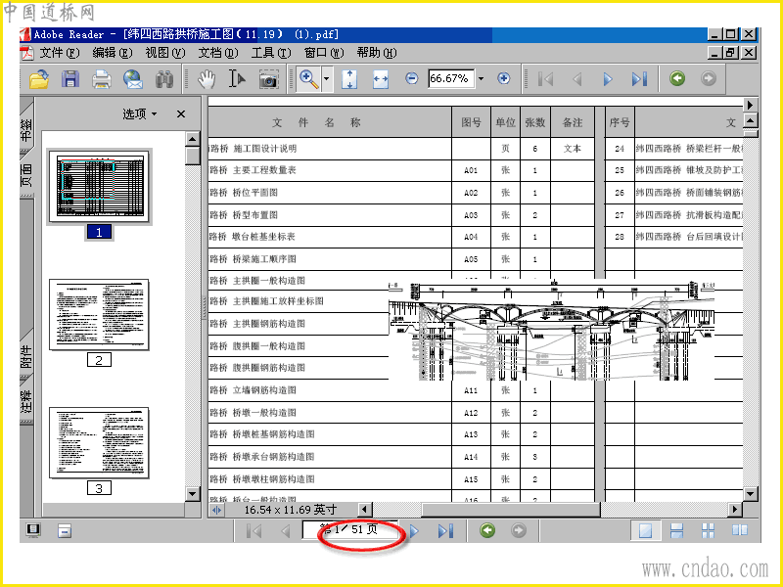Click the Email globe envelope icon
Image resolution: width=783 pixels, height=587 pixels.
coord(133,79)
